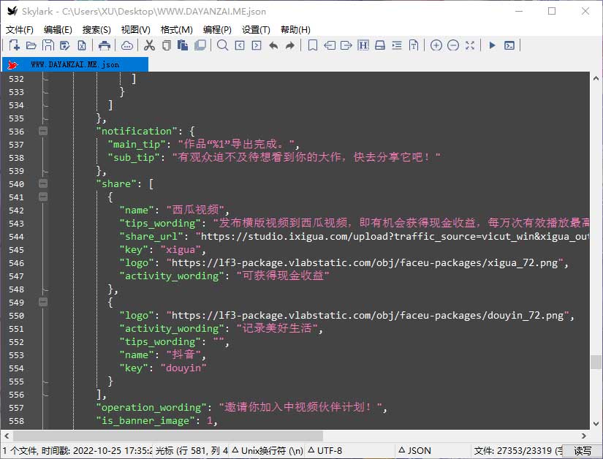Viewport: 603px width, 459px height.
Task: Collapse the object fold at line 549
Action: click(x=43, y=302)
